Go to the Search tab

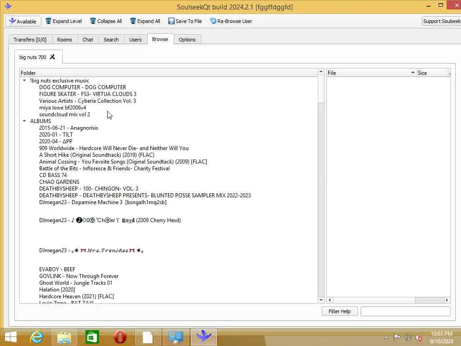tap(111, 40)
